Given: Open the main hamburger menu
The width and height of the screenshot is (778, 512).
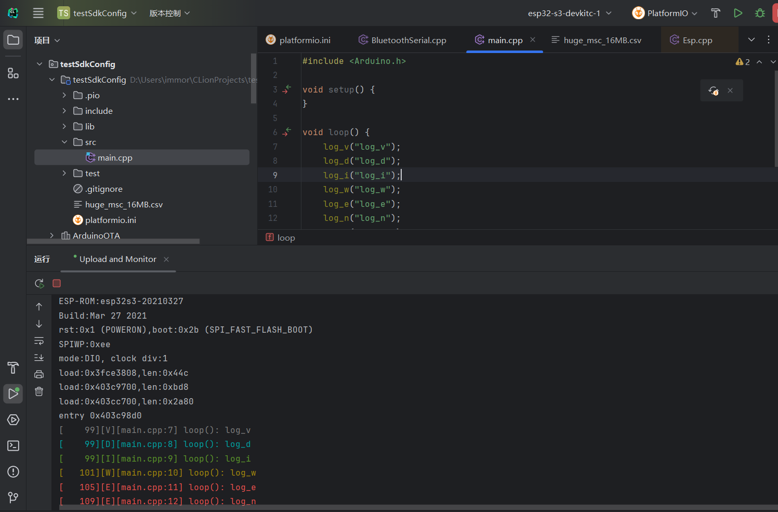Looking at the screenshot, I should coord(38,13).
